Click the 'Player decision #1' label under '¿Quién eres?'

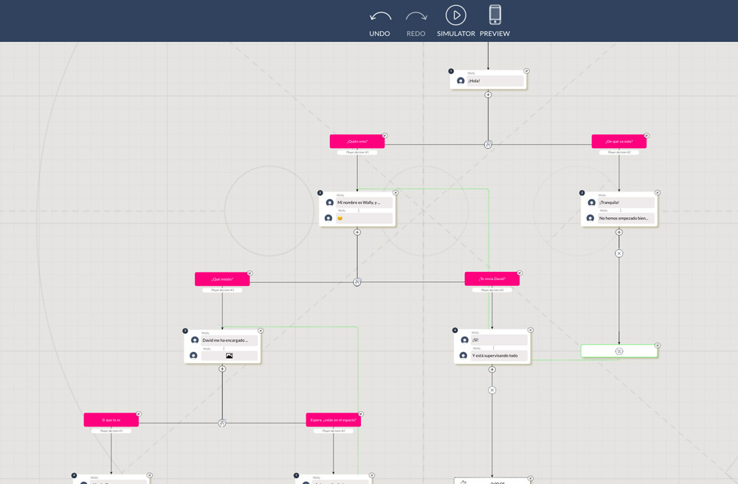click(357, 152)
